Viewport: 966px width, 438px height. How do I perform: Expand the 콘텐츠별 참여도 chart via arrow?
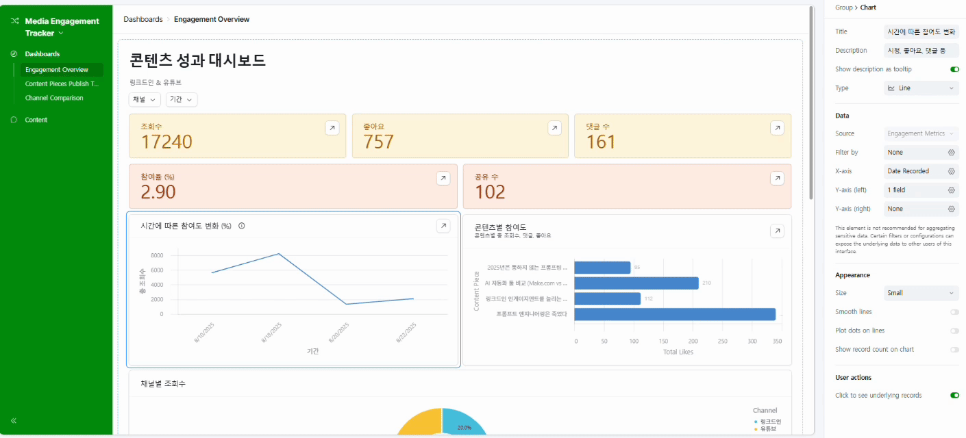(x=777, y=231)
